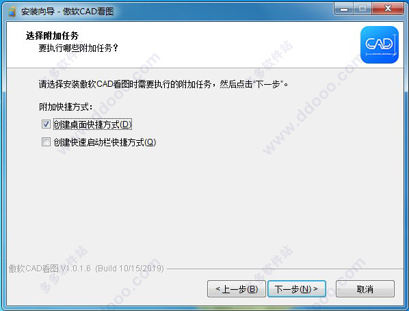Click the 创建快速启动栏快捷方式(Q) label text
Image resolution: width=409 pixels, height=311 pixels.
(x=105, y=142)
